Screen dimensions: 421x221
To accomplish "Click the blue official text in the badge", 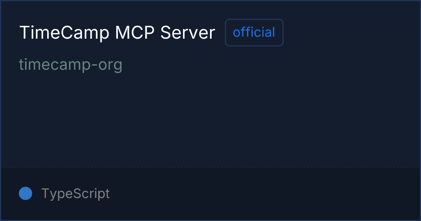I will pos(254,32).
